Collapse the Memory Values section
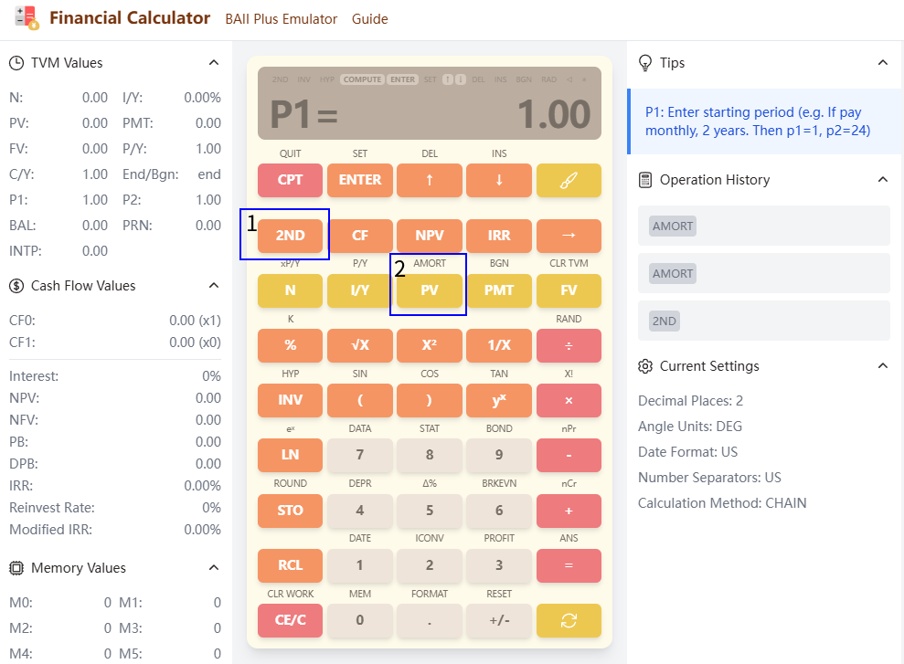This screenshot has height=664, width=904. coord(214,567)
